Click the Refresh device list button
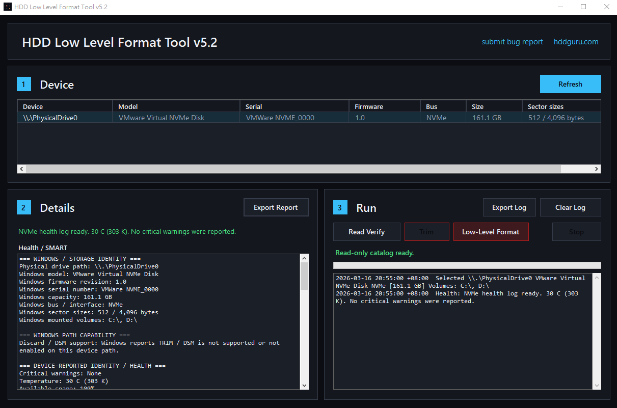The height and width of the screenshot is (408, 617). click(x=570, y=84)
